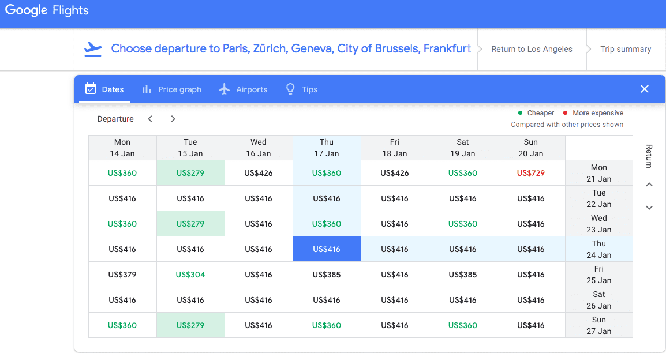Go to Trip summary step

point(626,49)
